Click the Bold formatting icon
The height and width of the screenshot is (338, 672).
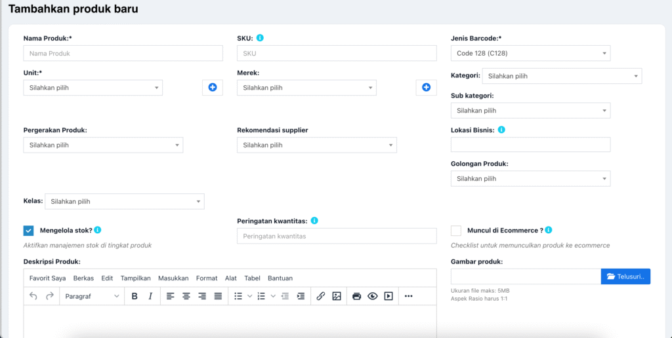point(135,296)
